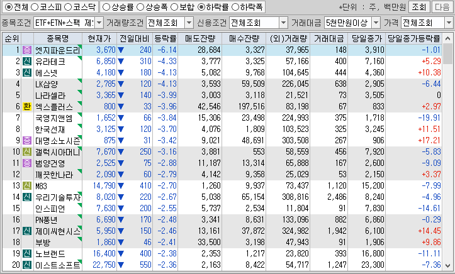Click the 신 badge for 제이씨현시스
The height and width of the screenshot is (274, 455).
(27, 231)
